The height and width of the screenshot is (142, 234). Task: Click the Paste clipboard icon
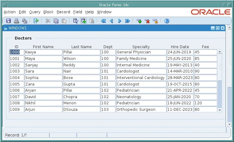coord(64,21)
